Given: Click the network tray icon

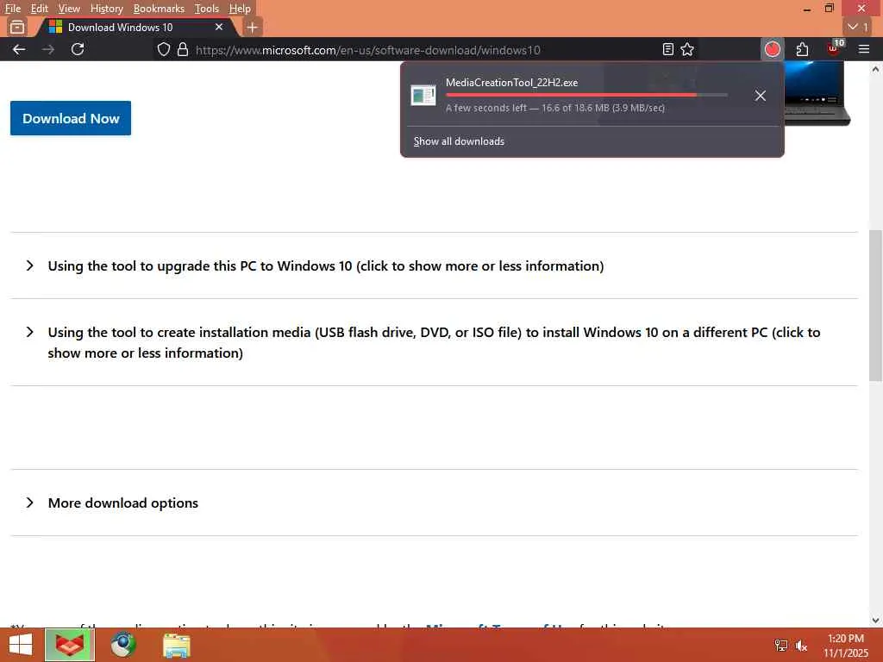Looking at the screenshot, I should (x=781, y=646).
